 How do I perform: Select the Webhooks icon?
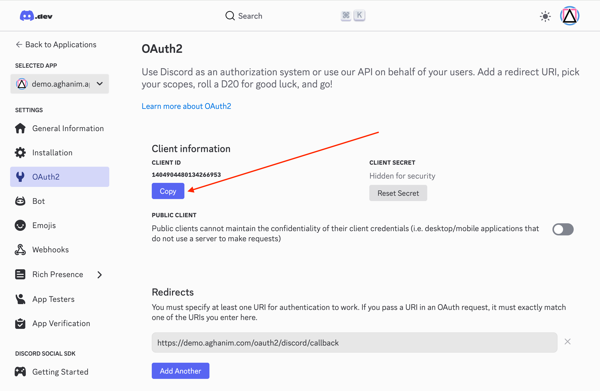[20, 249]
